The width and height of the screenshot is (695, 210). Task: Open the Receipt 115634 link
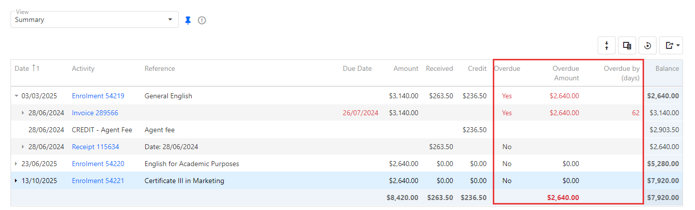point(95,147)
